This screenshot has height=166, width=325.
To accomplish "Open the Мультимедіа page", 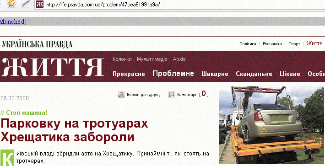I will coord(152,59).
